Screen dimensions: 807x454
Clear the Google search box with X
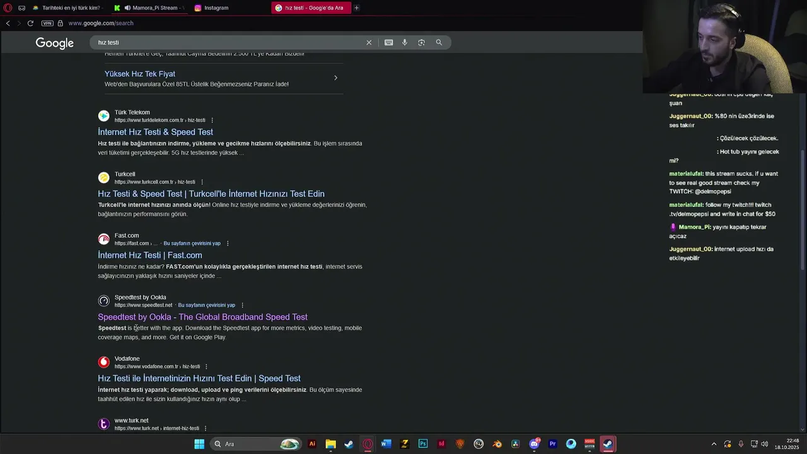(x=369, y=42)
